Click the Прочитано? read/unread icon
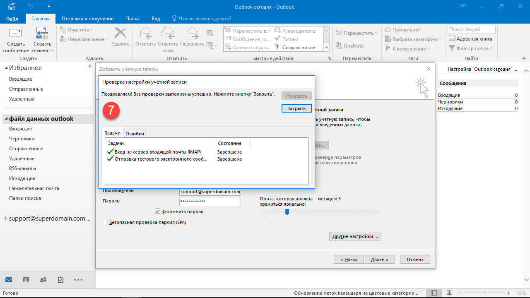This screenshot has width=530, height=298. (x=388, y=30)
